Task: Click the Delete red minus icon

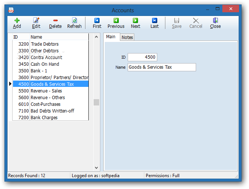Action: coord(55,20)
